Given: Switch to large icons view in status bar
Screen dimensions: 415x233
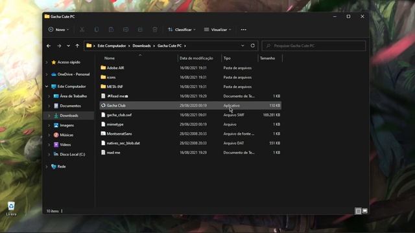Looking at the screenshot, I should (x=365, y=211).
